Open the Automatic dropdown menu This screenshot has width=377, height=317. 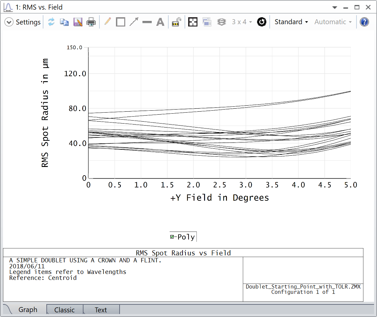(333, 22)
